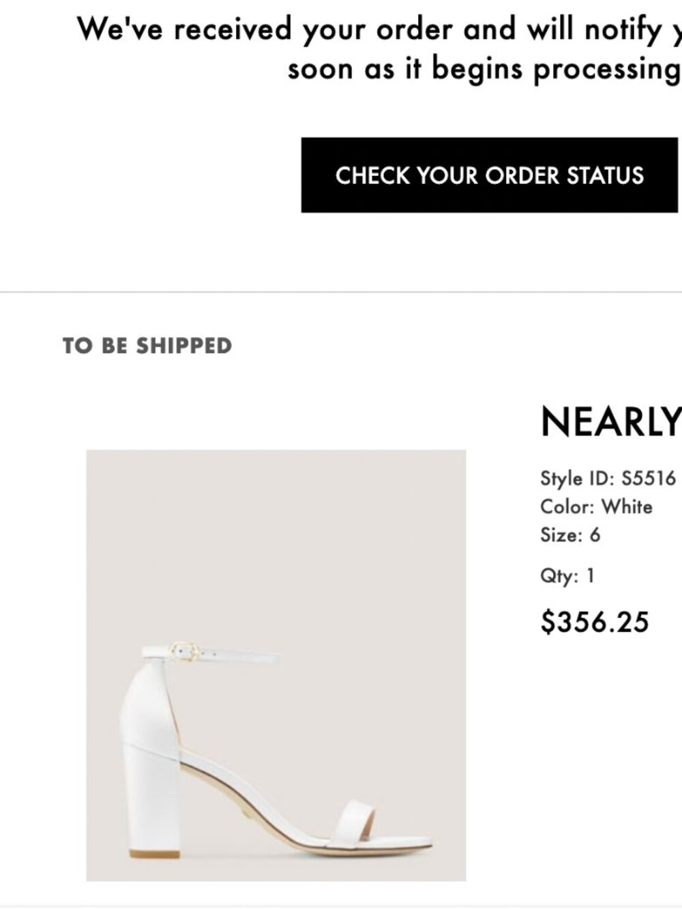Screen dimensions: 682x909
Task: Click the sandal's ankle strap
Action: tap(239, 656)
